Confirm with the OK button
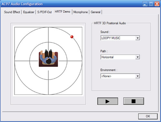The width and height of the screenshot is (161, 122). pos(148,116)
